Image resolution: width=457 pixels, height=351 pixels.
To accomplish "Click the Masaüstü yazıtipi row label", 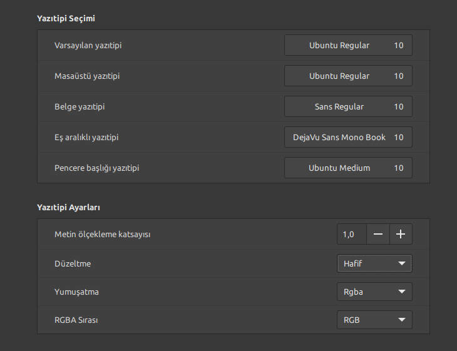I will pos(87,76).
